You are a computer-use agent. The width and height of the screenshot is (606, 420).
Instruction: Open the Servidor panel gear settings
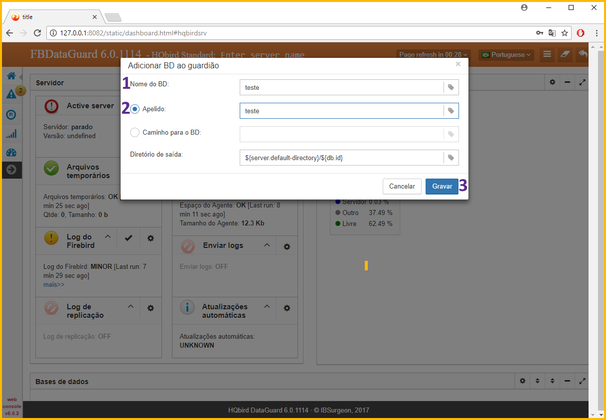click(x=552, y=82)
